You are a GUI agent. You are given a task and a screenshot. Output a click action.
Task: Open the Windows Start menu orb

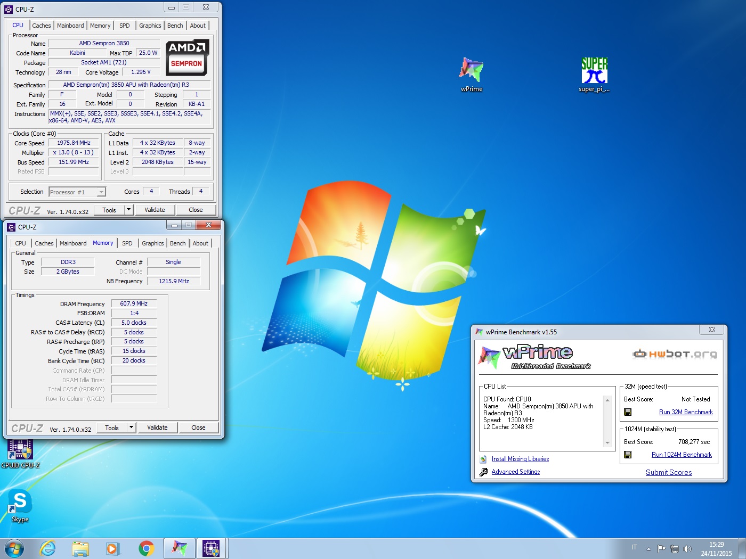pos(14,548)
